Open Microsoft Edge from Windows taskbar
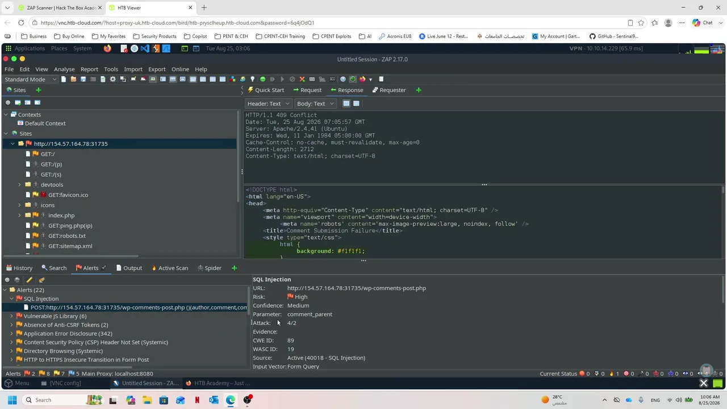 click(230, 400)
